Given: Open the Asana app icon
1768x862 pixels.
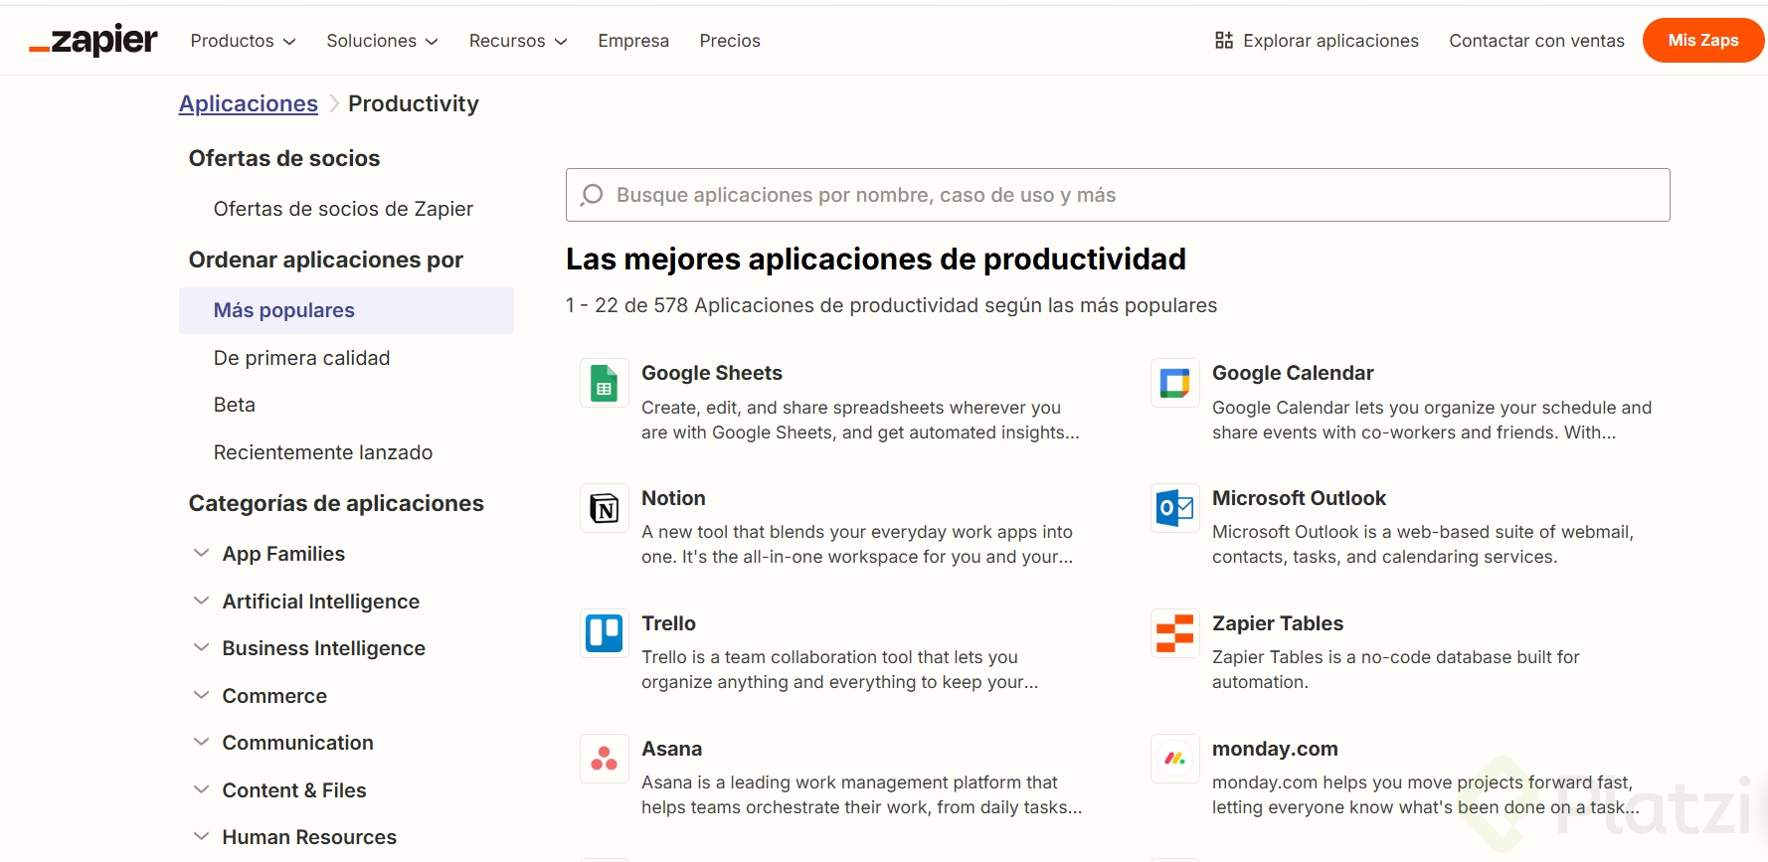Looking at the screenshot, I should click(605, 759).
